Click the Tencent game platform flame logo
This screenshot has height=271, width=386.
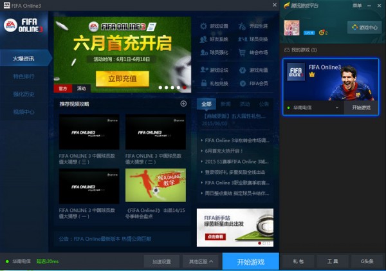(287, 5)
